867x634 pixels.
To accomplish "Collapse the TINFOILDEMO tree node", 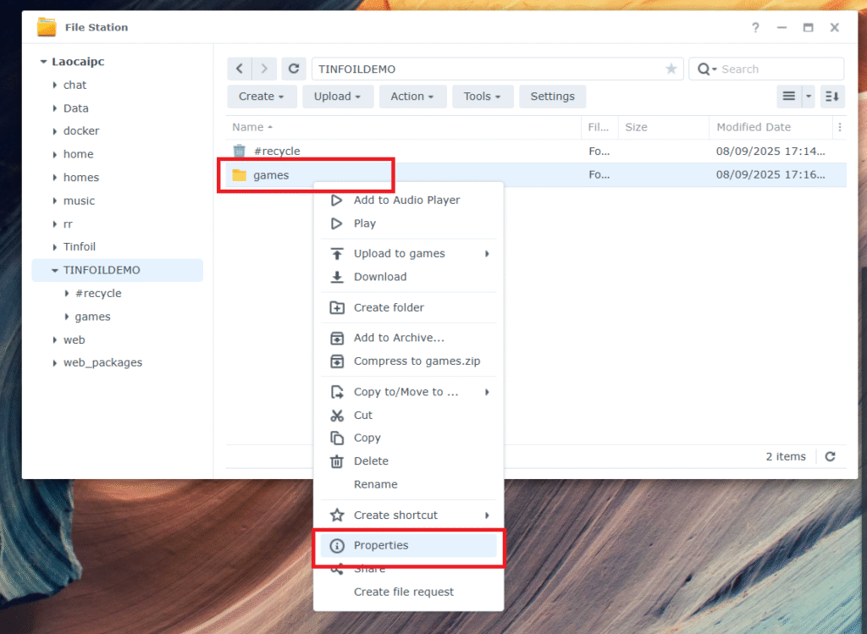I will (x=55, y=271).
